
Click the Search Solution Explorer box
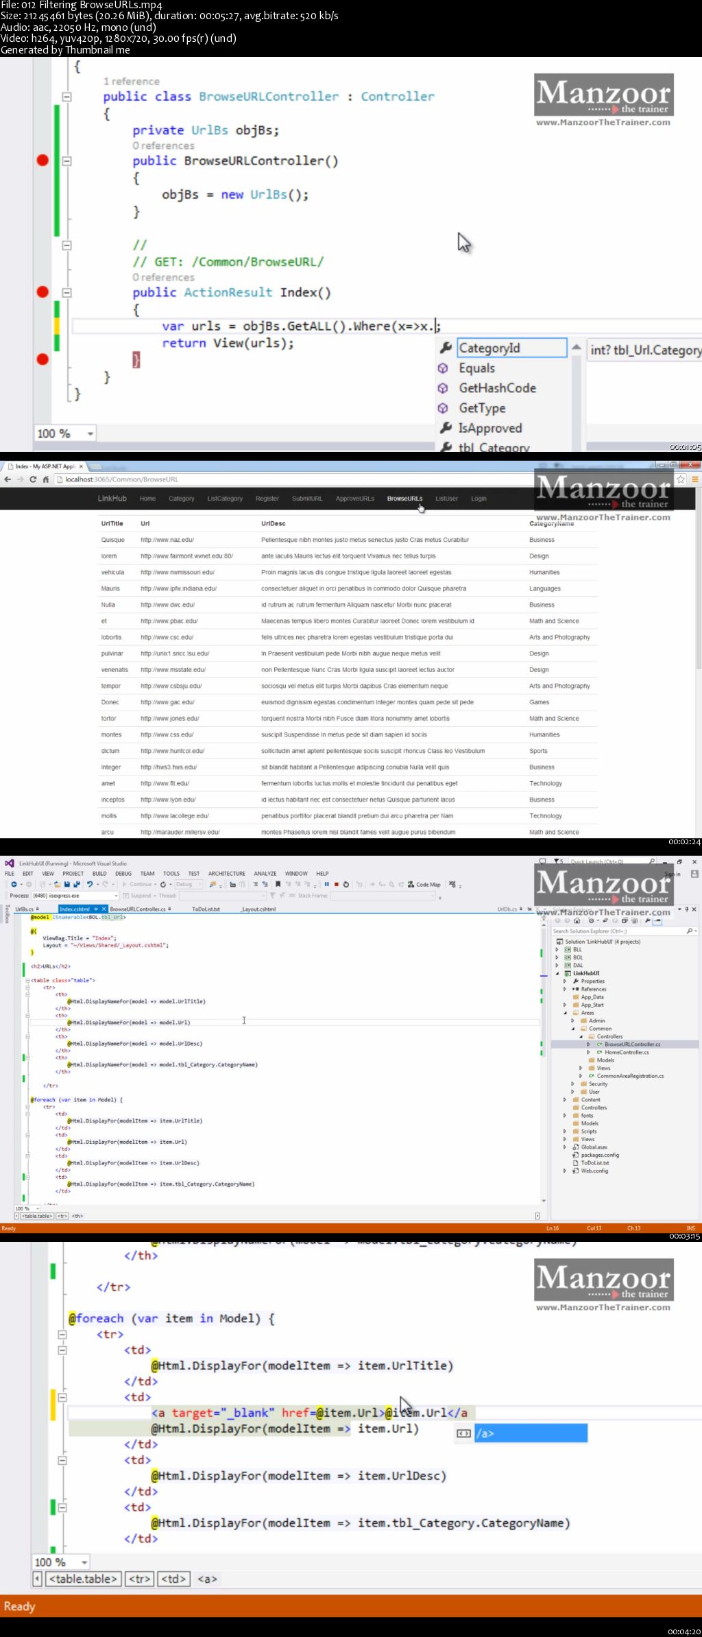click(x=625, y=931)
